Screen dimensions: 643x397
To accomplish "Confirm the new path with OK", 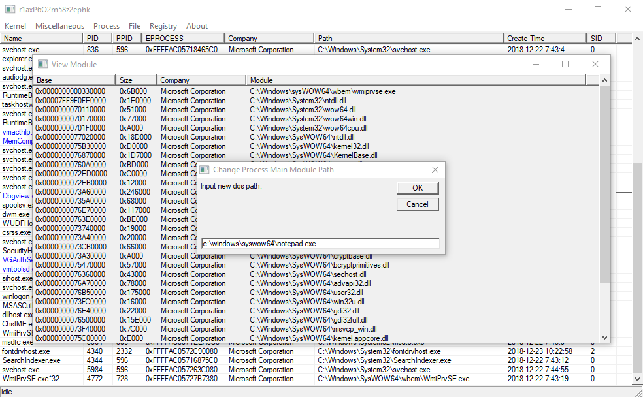I will 418,187.
